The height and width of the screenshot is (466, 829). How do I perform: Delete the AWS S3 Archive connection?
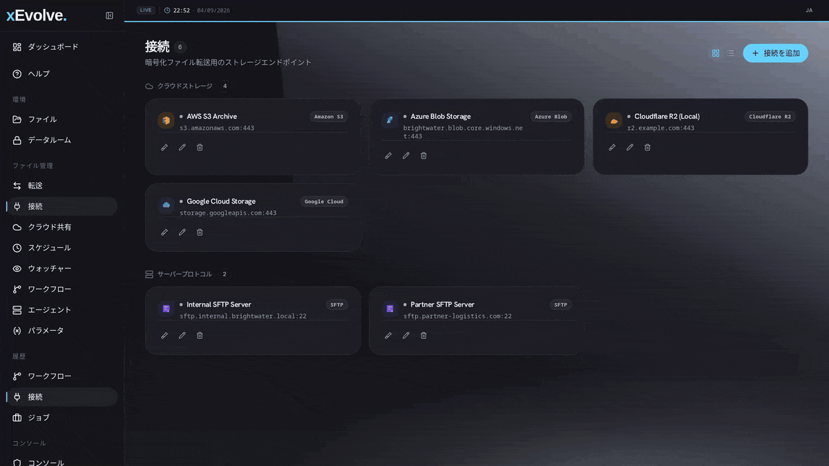[200, 147]
